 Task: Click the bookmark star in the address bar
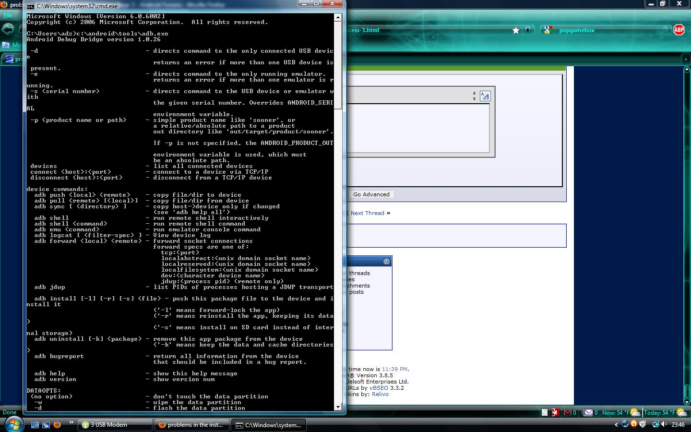(516, 30)
